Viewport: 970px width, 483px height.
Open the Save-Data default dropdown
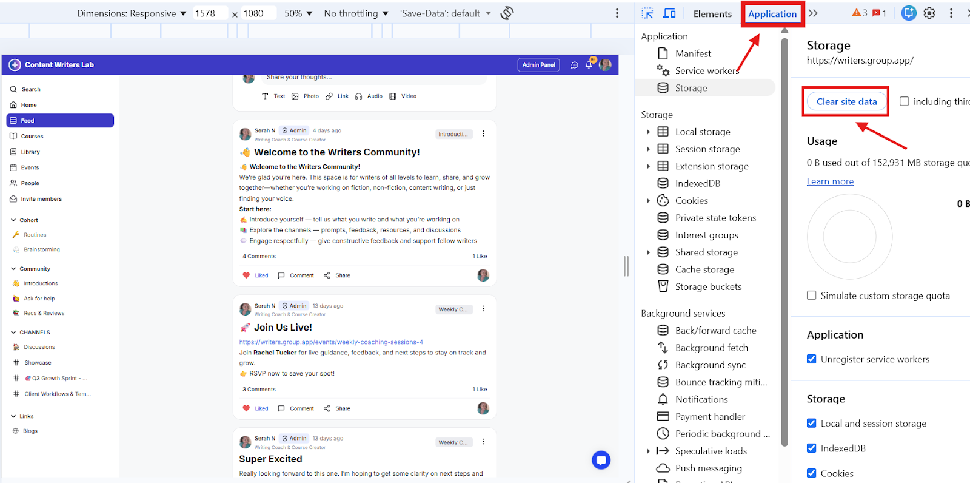(446, 13)
